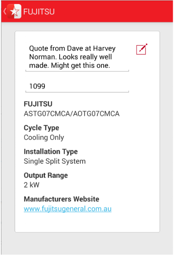Image resolution: width=174 pixels, height=255 pixels.
Task: Click blank card area below the website link
Action: [x=87, y=223]
